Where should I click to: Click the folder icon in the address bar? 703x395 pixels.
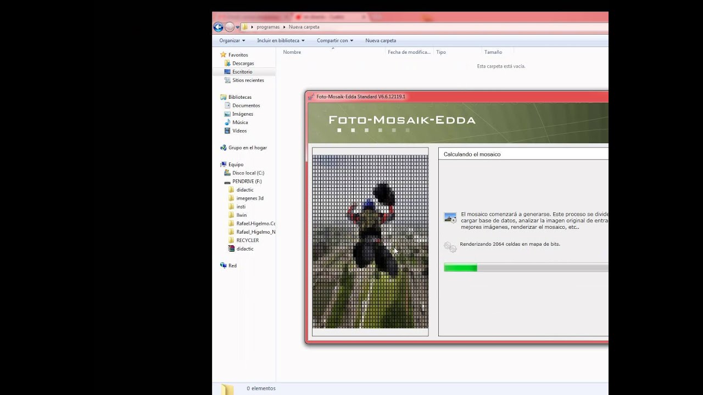click(245, 27)
